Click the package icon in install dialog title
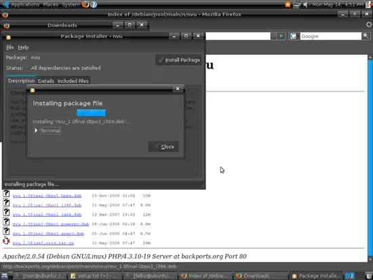Screen dimensions: 373x280 click(x=33, y=90)
